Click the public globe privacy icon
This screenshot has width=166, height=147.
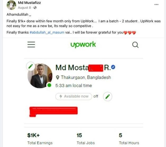(x=35, y=8)
